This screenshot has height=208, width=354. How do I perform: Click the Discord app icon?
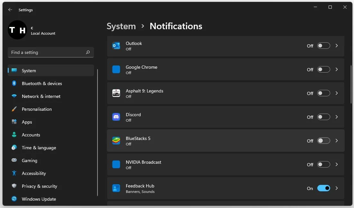tap(116, 117)
